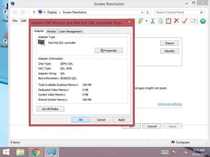Click the Paste clipboard toolbar icon

(x=169, y=21)
